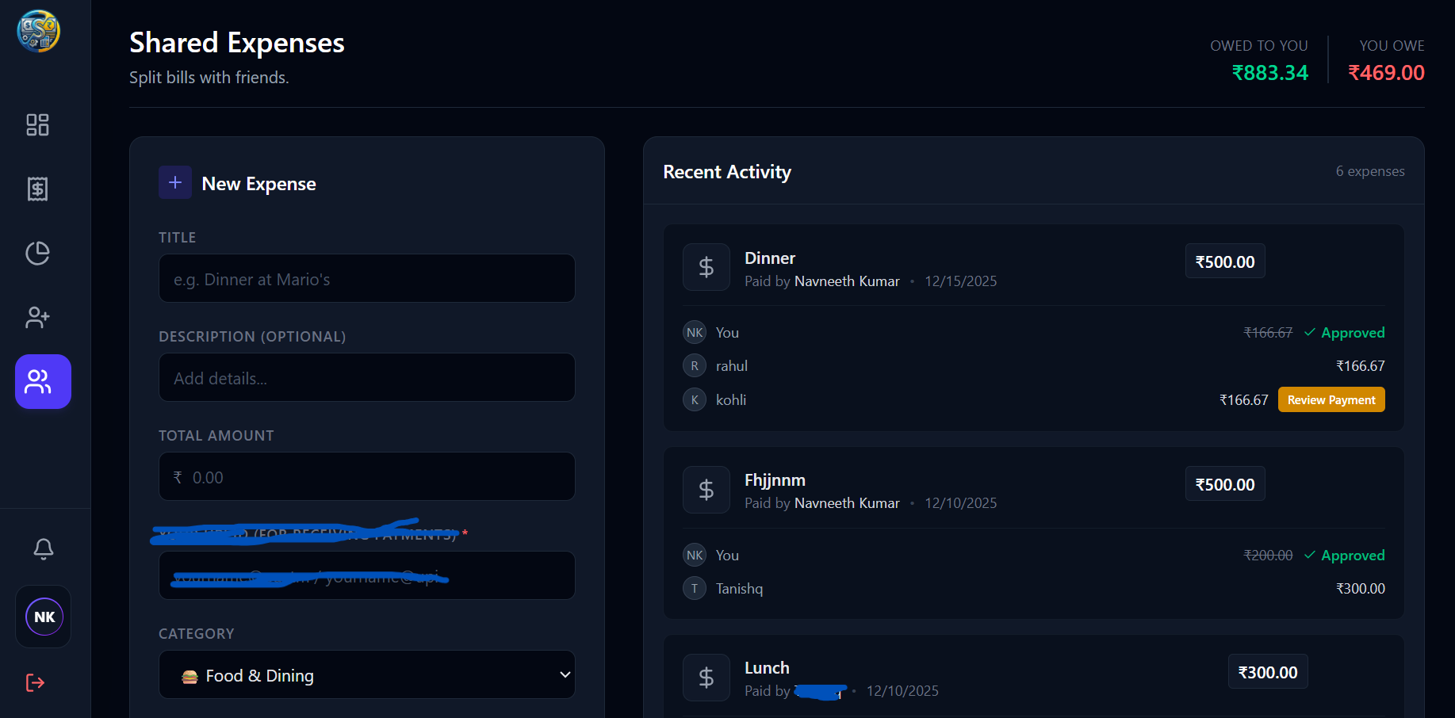The width and height of the screenshot is (1455, 718).
Task: Select the highlighted shared expenses group icon
Action: point(43,381)
